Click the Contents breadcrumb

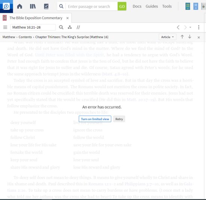click(x=25, y=37)
